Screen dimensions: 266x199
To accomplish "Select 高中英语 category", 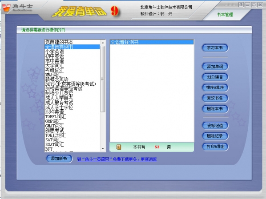I will [72, 61].
